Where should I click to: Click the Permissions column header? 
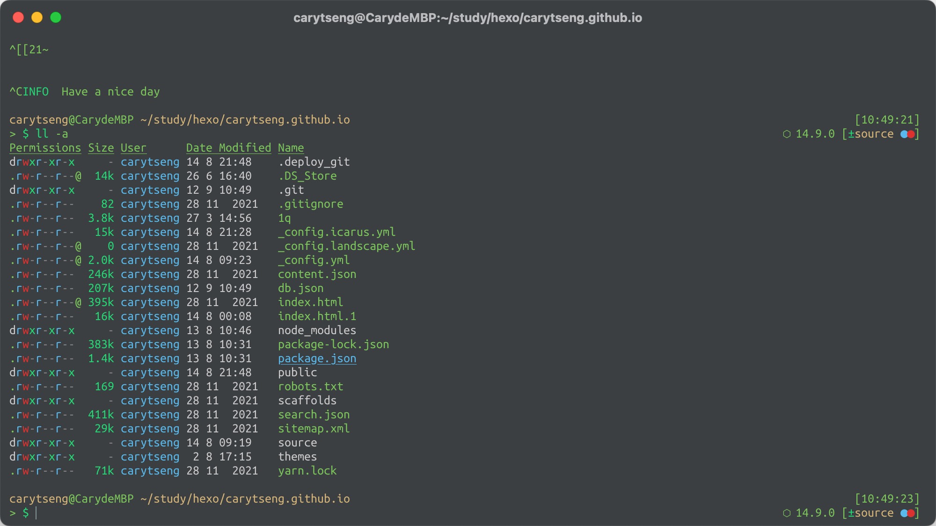(x=45, y=148)
